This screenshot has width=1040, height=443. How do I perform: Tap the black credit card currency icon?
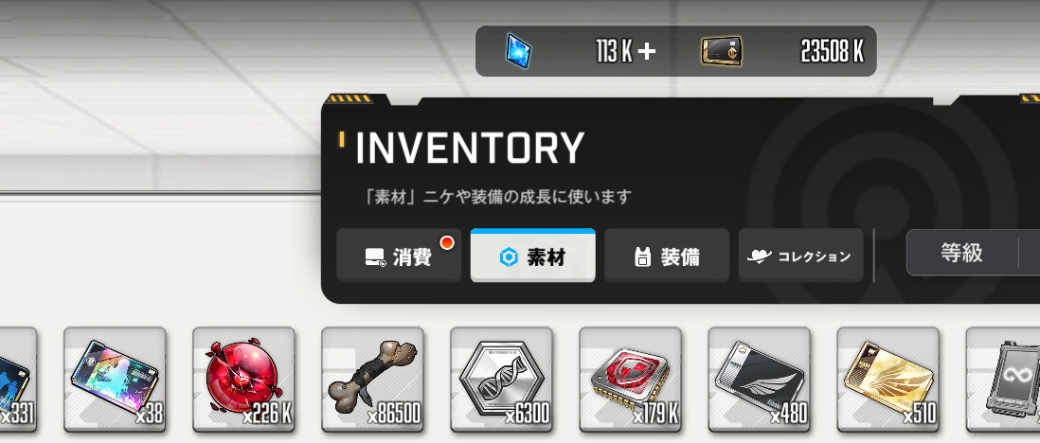pos(721,51)
